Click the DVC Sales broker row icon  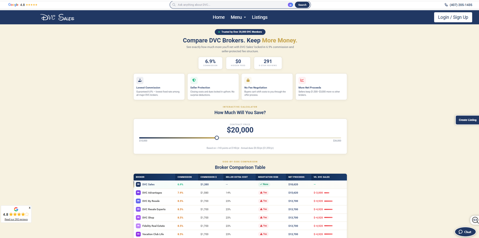click(x=138, y=184)
